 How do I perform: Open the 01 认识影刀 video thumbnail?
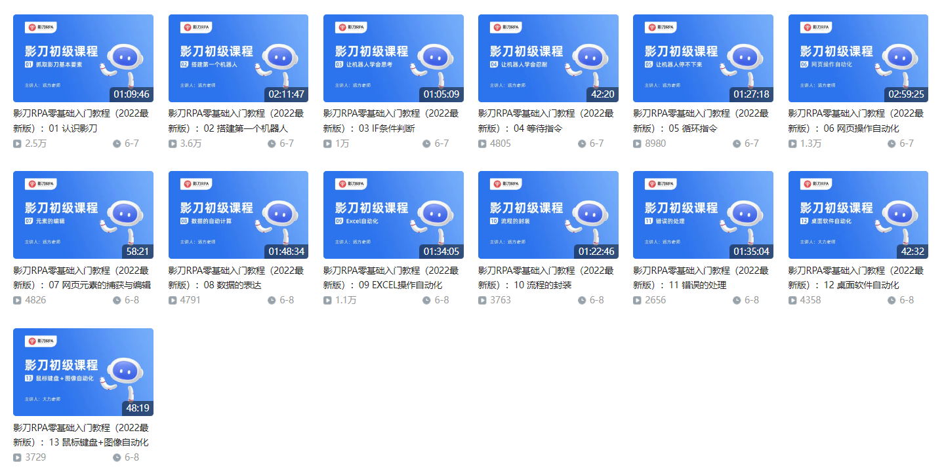tap(83, 58)
